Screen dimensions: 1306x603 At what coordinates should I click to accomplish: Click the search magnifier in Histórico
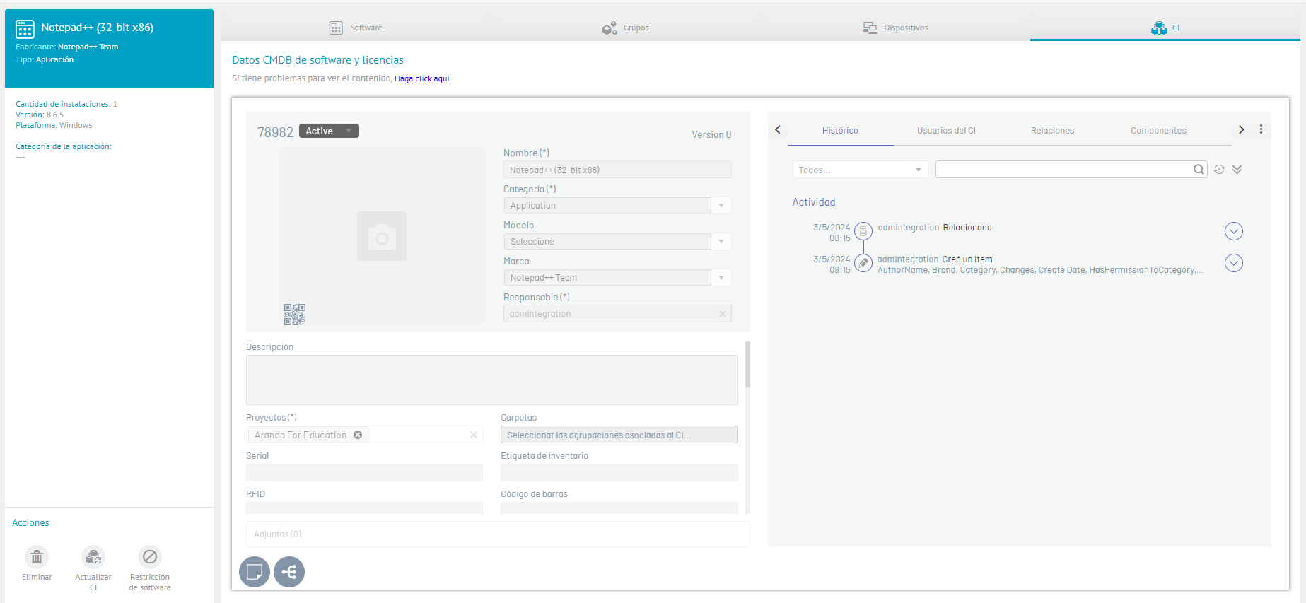click(1199, 170)
